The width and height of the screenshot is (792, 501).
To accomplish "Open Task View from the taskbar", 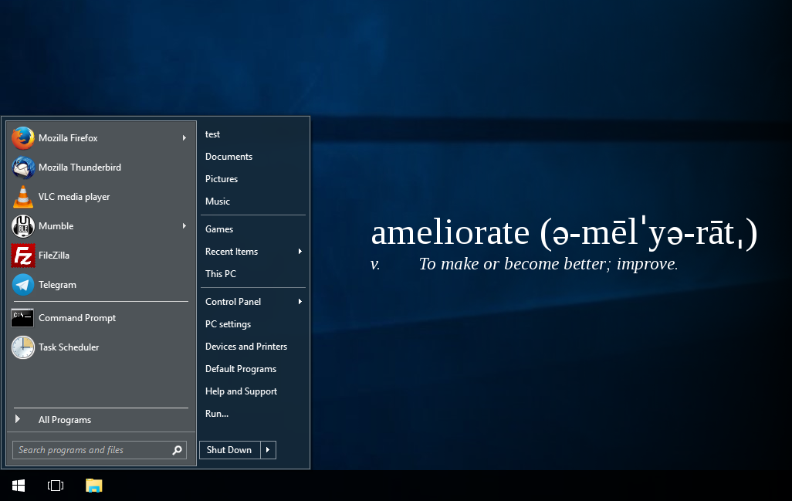I will pos(56,486).
